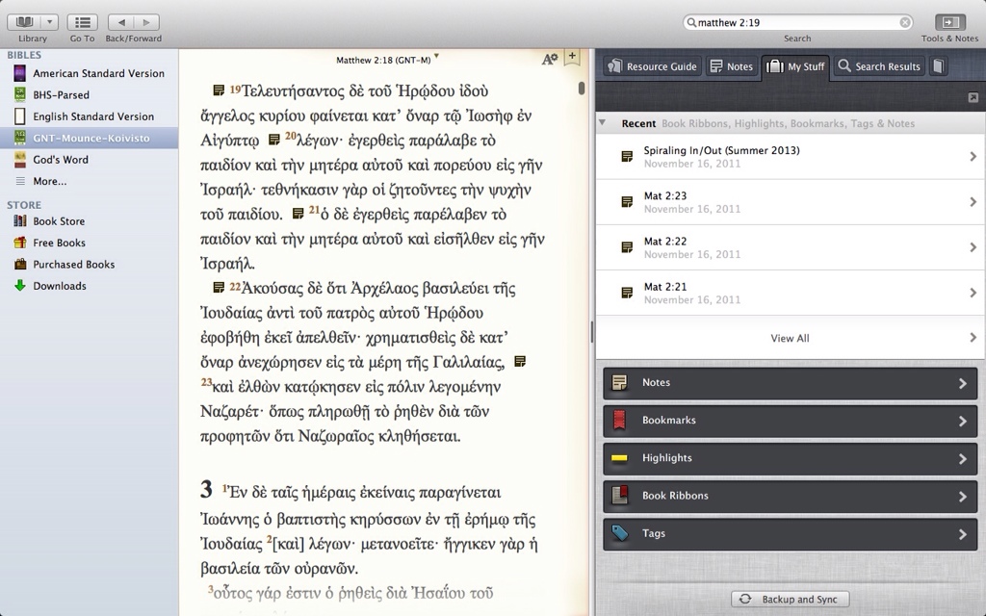Viewport: 986px width, 616px height.
Task: Open the Library toolbar icon
Action: click(x=24, y=22)
